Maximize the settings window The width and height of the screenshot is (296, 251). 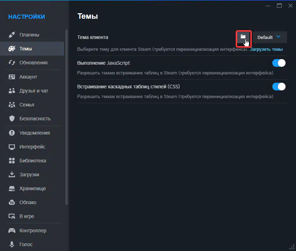coord(279,6)
